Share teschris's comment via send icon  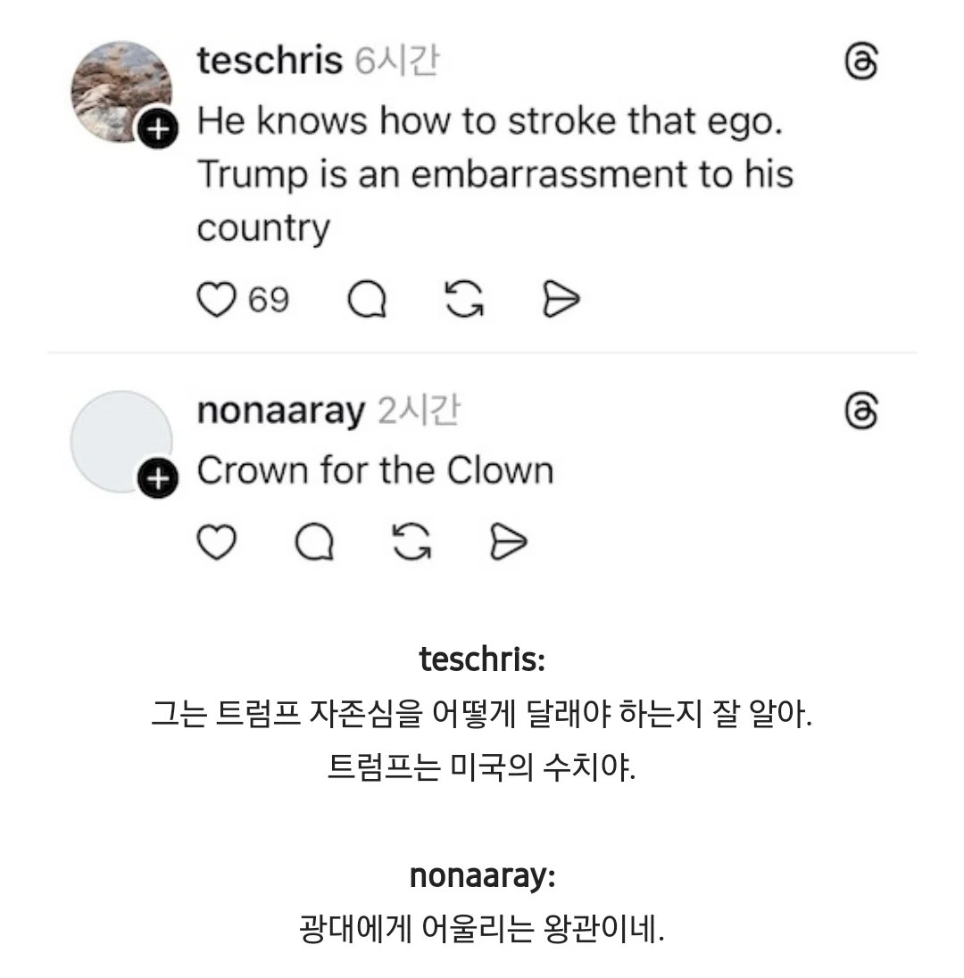point(561,301)
